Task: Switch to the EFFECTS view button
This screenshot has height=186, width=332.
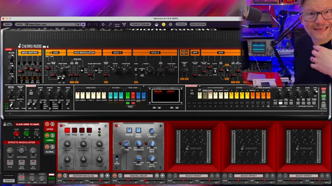Action: point(9,181)
